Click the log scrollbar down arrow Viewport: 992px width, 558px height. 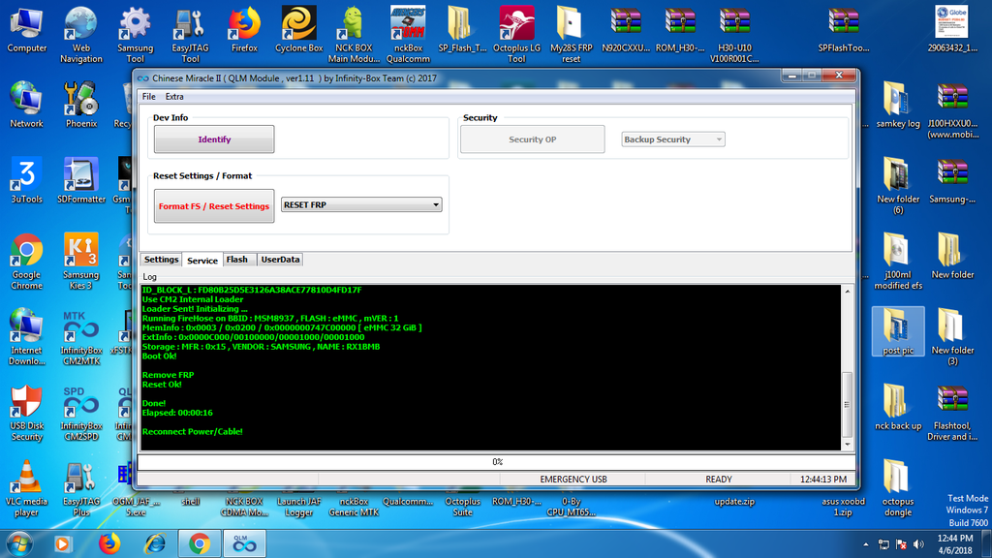(x=848, y=444)
